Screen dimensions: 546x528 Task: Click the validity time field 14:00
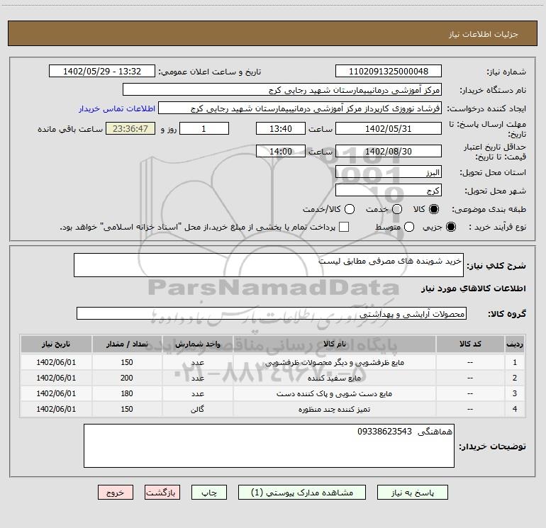pyautogui.click(x=281, y=152)
